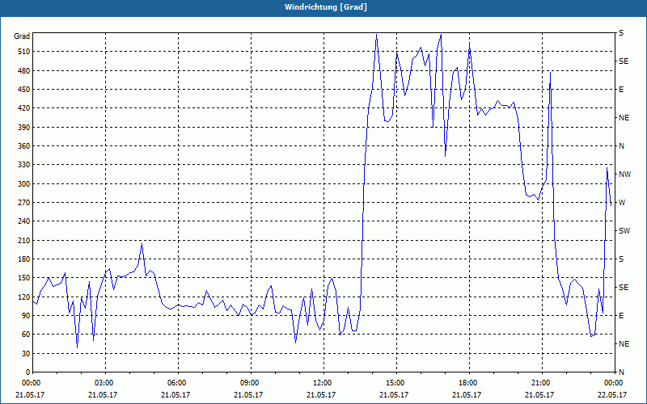Viewport: 647px width, 404px height.
Task: Click the 450 value on the left axis
Action: click(23, 90)
